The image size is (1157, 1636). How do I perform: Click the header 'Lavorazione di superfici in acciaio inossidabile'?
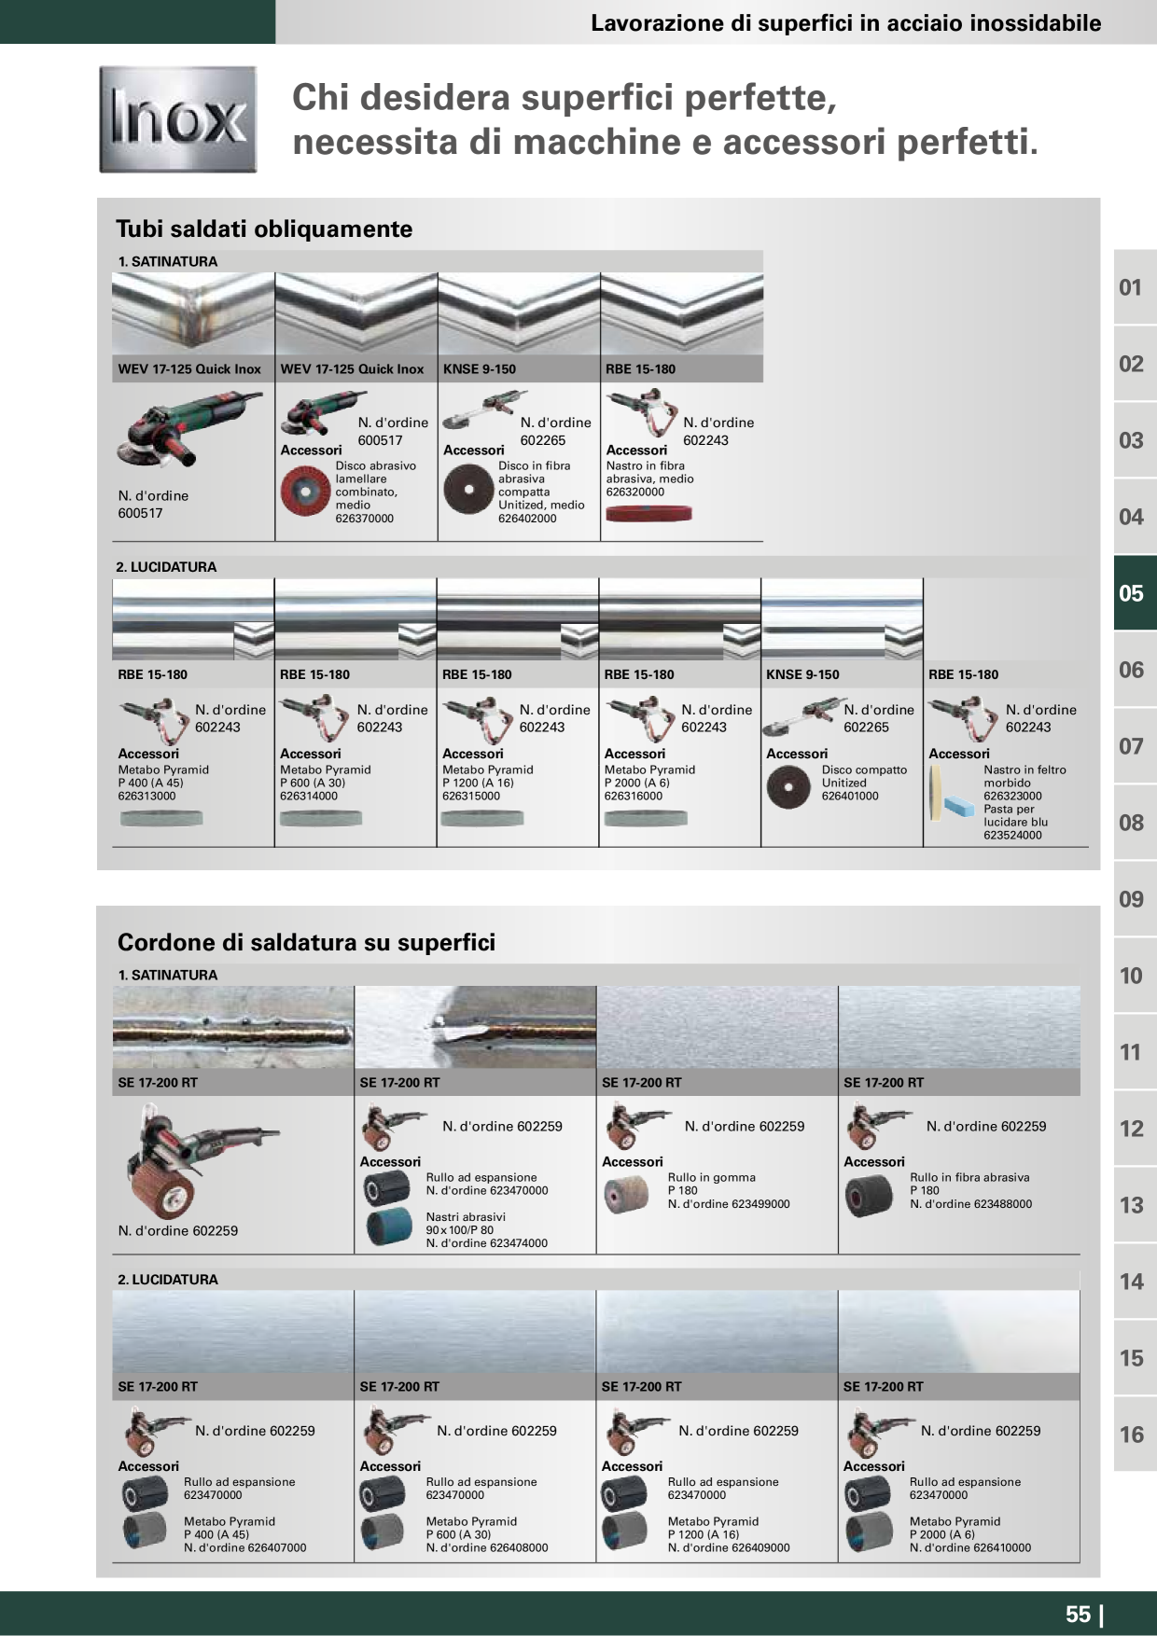tap(845, 22)
